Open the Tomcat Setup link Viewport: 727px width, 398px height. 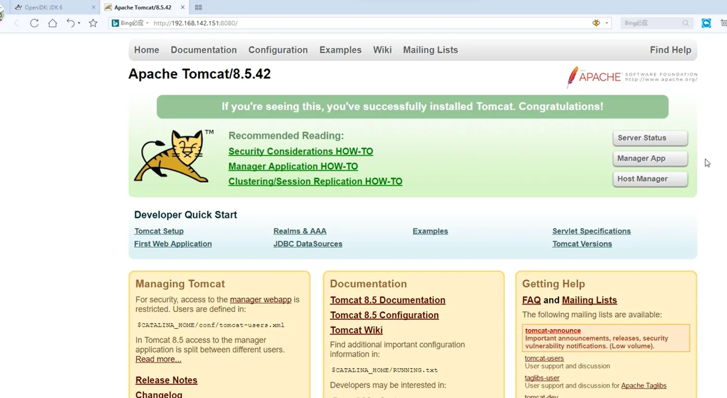coord(159,231)
